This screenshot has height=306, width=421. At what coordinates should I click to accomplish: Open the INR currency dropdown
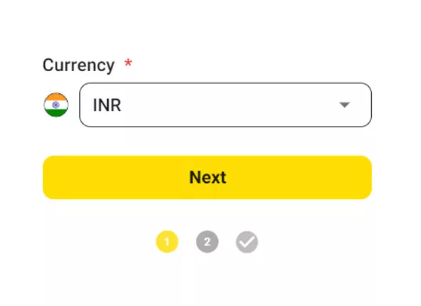(x=226, y=105)
